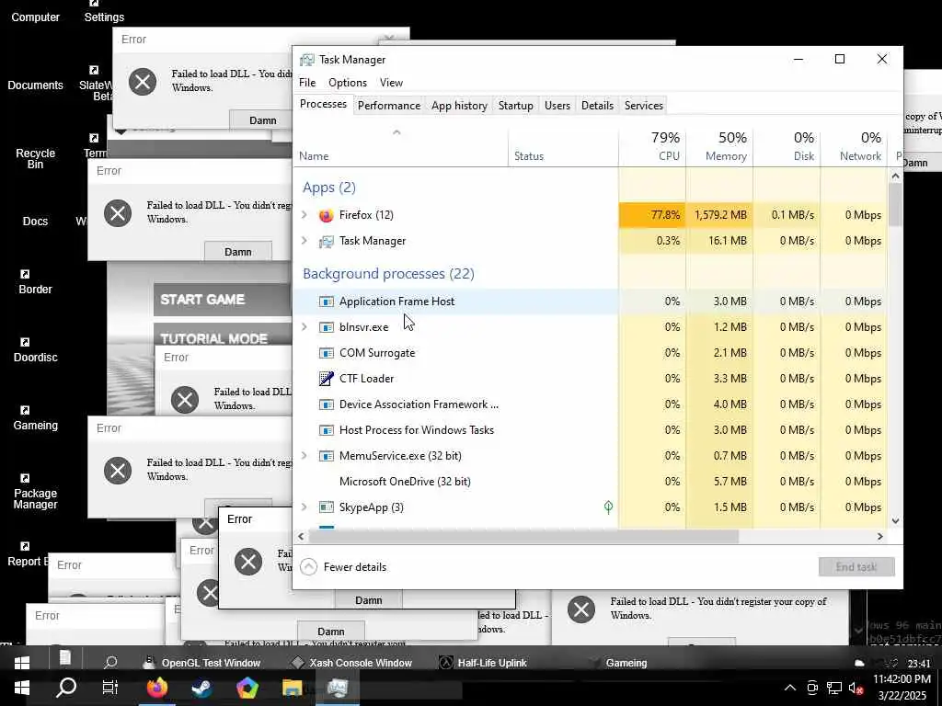Open Firefox from the bottom taskbar

tap(157, 688)
